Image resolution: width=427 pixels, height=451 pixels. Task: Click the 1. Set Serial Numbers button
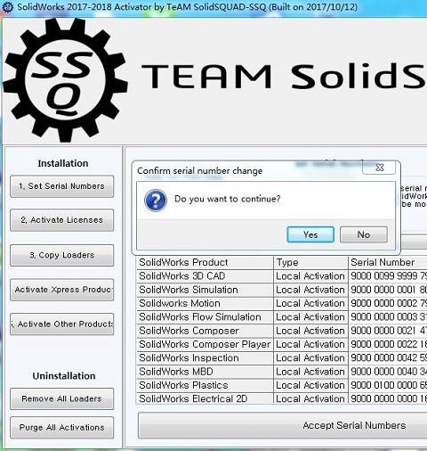point(61,186)
